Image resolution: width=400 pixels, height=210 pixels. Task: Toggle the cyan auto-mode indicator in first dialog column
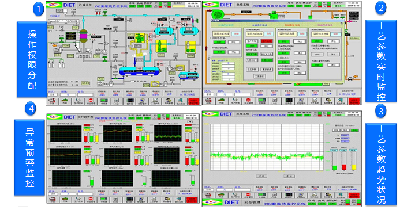tap(236, 34)
